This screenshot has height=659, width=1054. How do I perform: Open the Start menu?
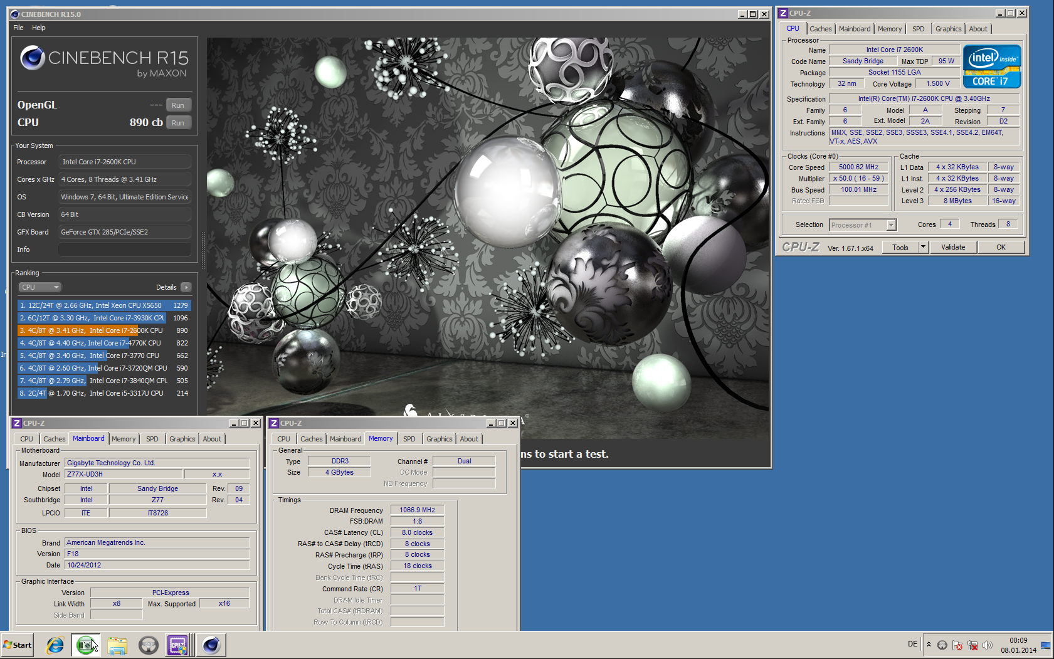tap(18, 645)
